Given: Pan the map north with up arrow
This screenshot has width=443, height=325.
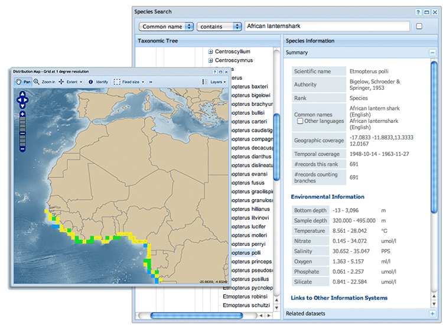Looking at the screenshot, I should tap(22, 94).
